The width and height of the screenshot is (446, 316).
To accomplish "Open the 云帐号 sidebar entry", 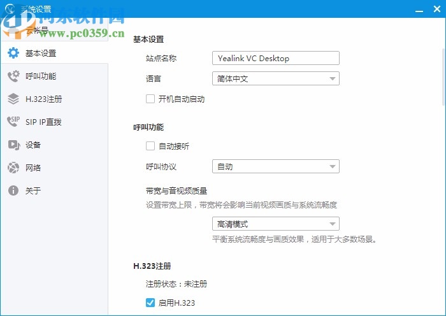I will [54, 29].
